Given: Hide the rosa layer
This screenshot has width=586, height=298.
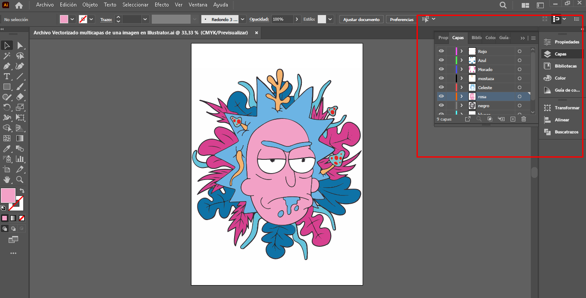Looking at the screenshot, I should tap(441, 96).
